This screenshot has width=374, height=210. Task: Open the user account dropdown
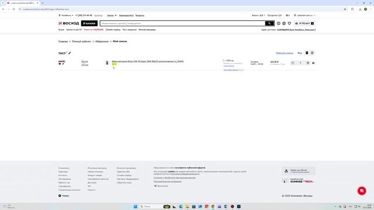[304, 15]
